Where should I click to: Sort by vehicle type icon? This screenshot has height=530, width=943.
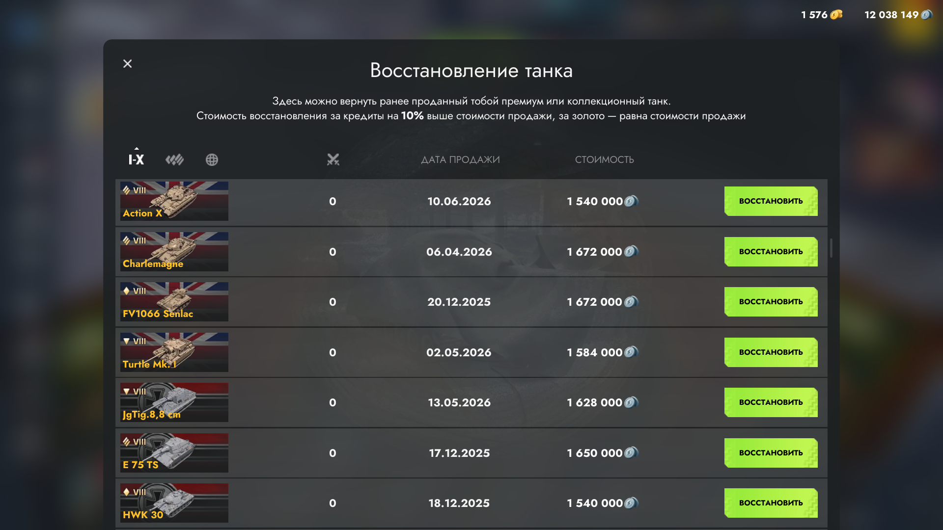174,159
